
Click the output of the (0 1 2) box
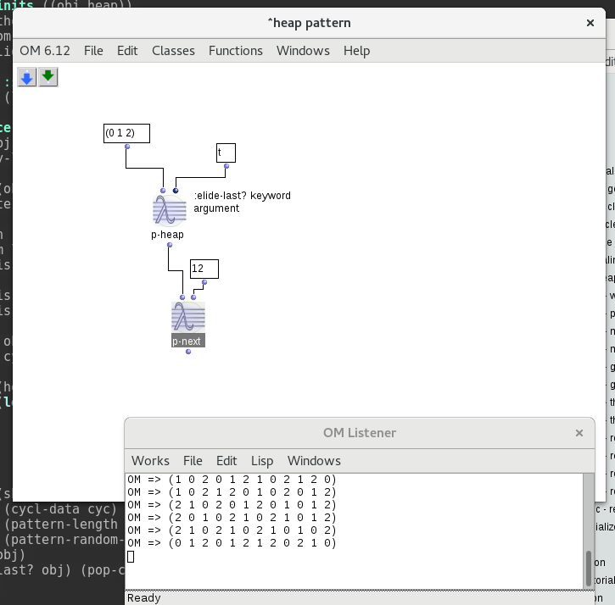point(127,147)
